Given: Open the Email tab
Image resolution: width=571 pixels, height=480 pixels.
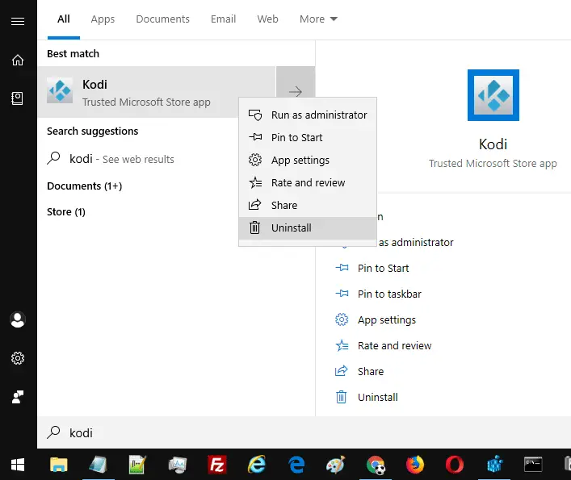Looking at the screenshot, I should click(223, 19).
